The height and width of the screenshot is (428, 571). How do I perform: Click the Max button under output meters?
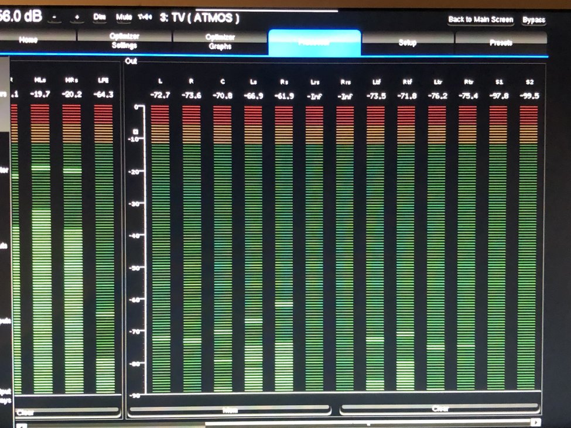230,410
